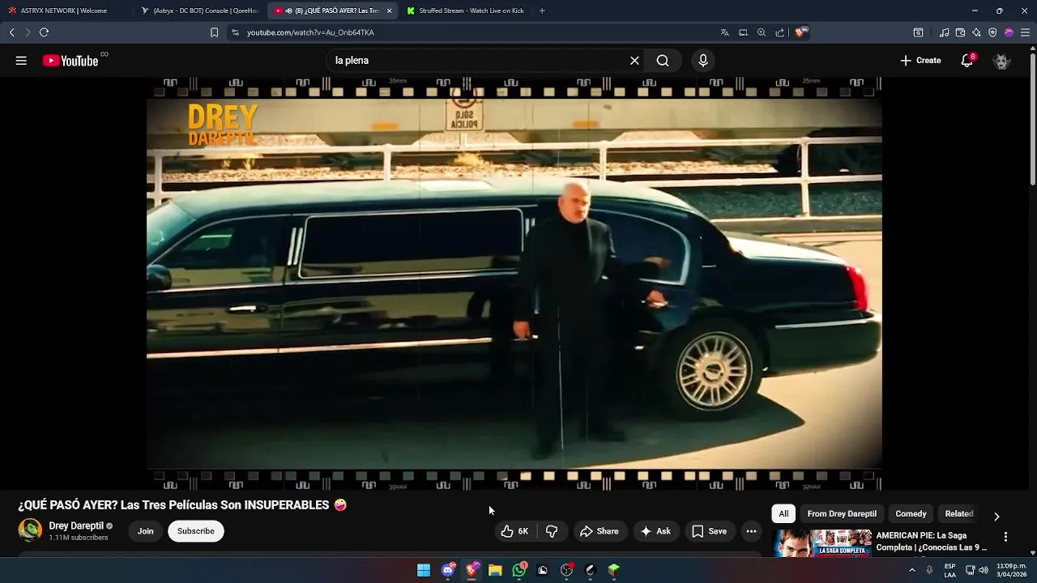Open Discord from the taskbar
Image resolution: width=1037 pixels, height=583 pixels.
coord(448,570)
